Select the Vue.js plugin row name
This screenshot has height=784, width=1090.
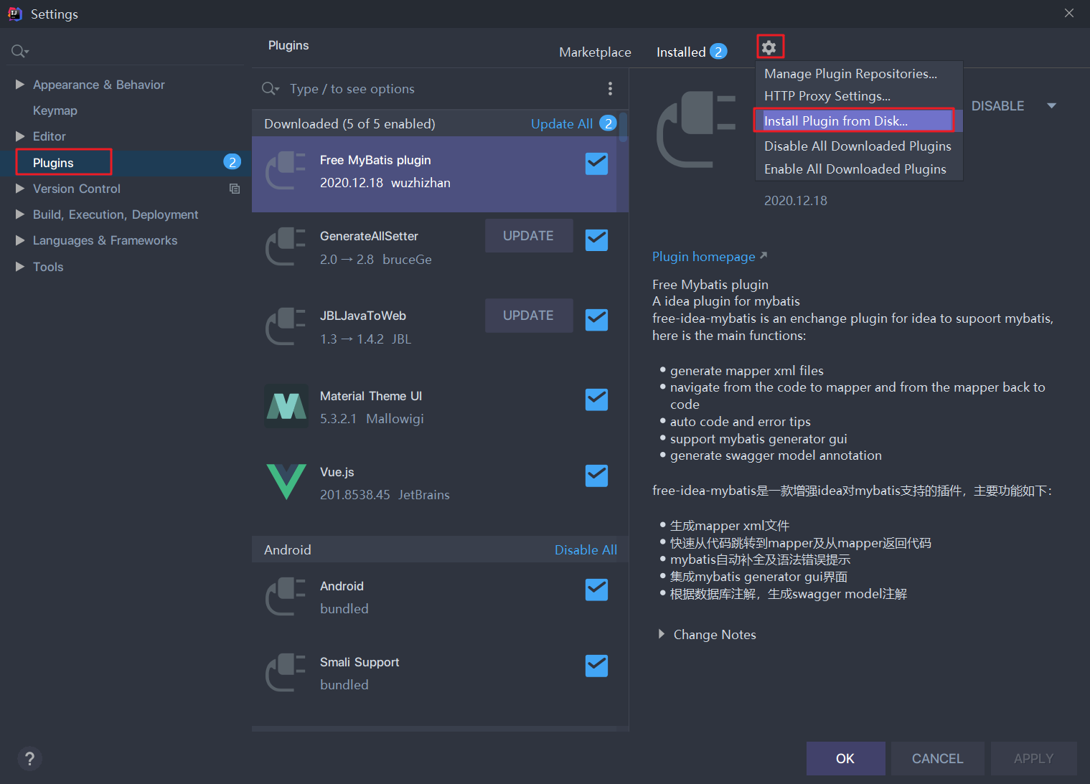point(337,472)
